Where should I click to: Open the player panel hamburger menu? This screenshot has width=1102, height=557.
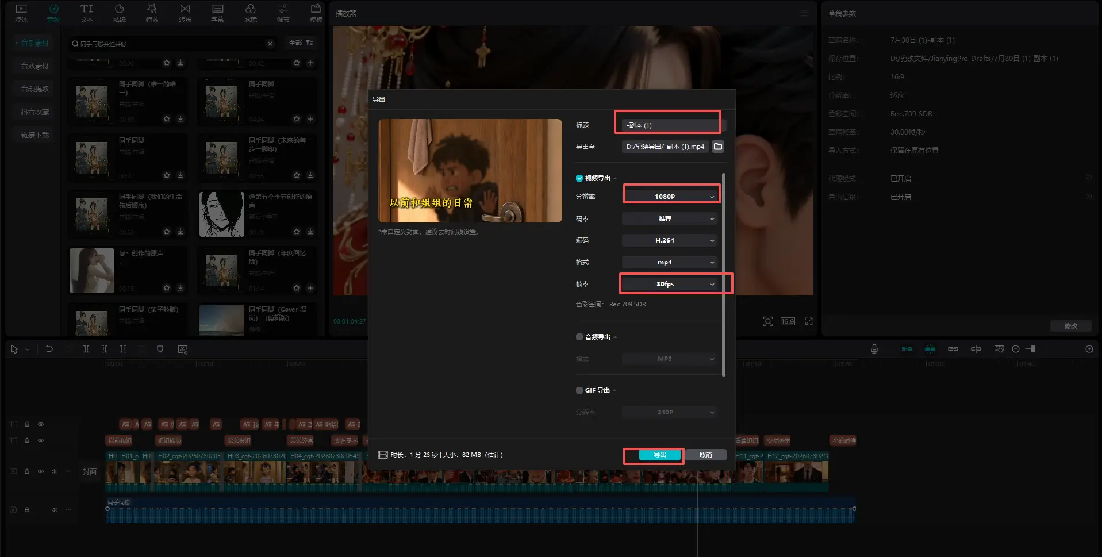coord(804,13)
